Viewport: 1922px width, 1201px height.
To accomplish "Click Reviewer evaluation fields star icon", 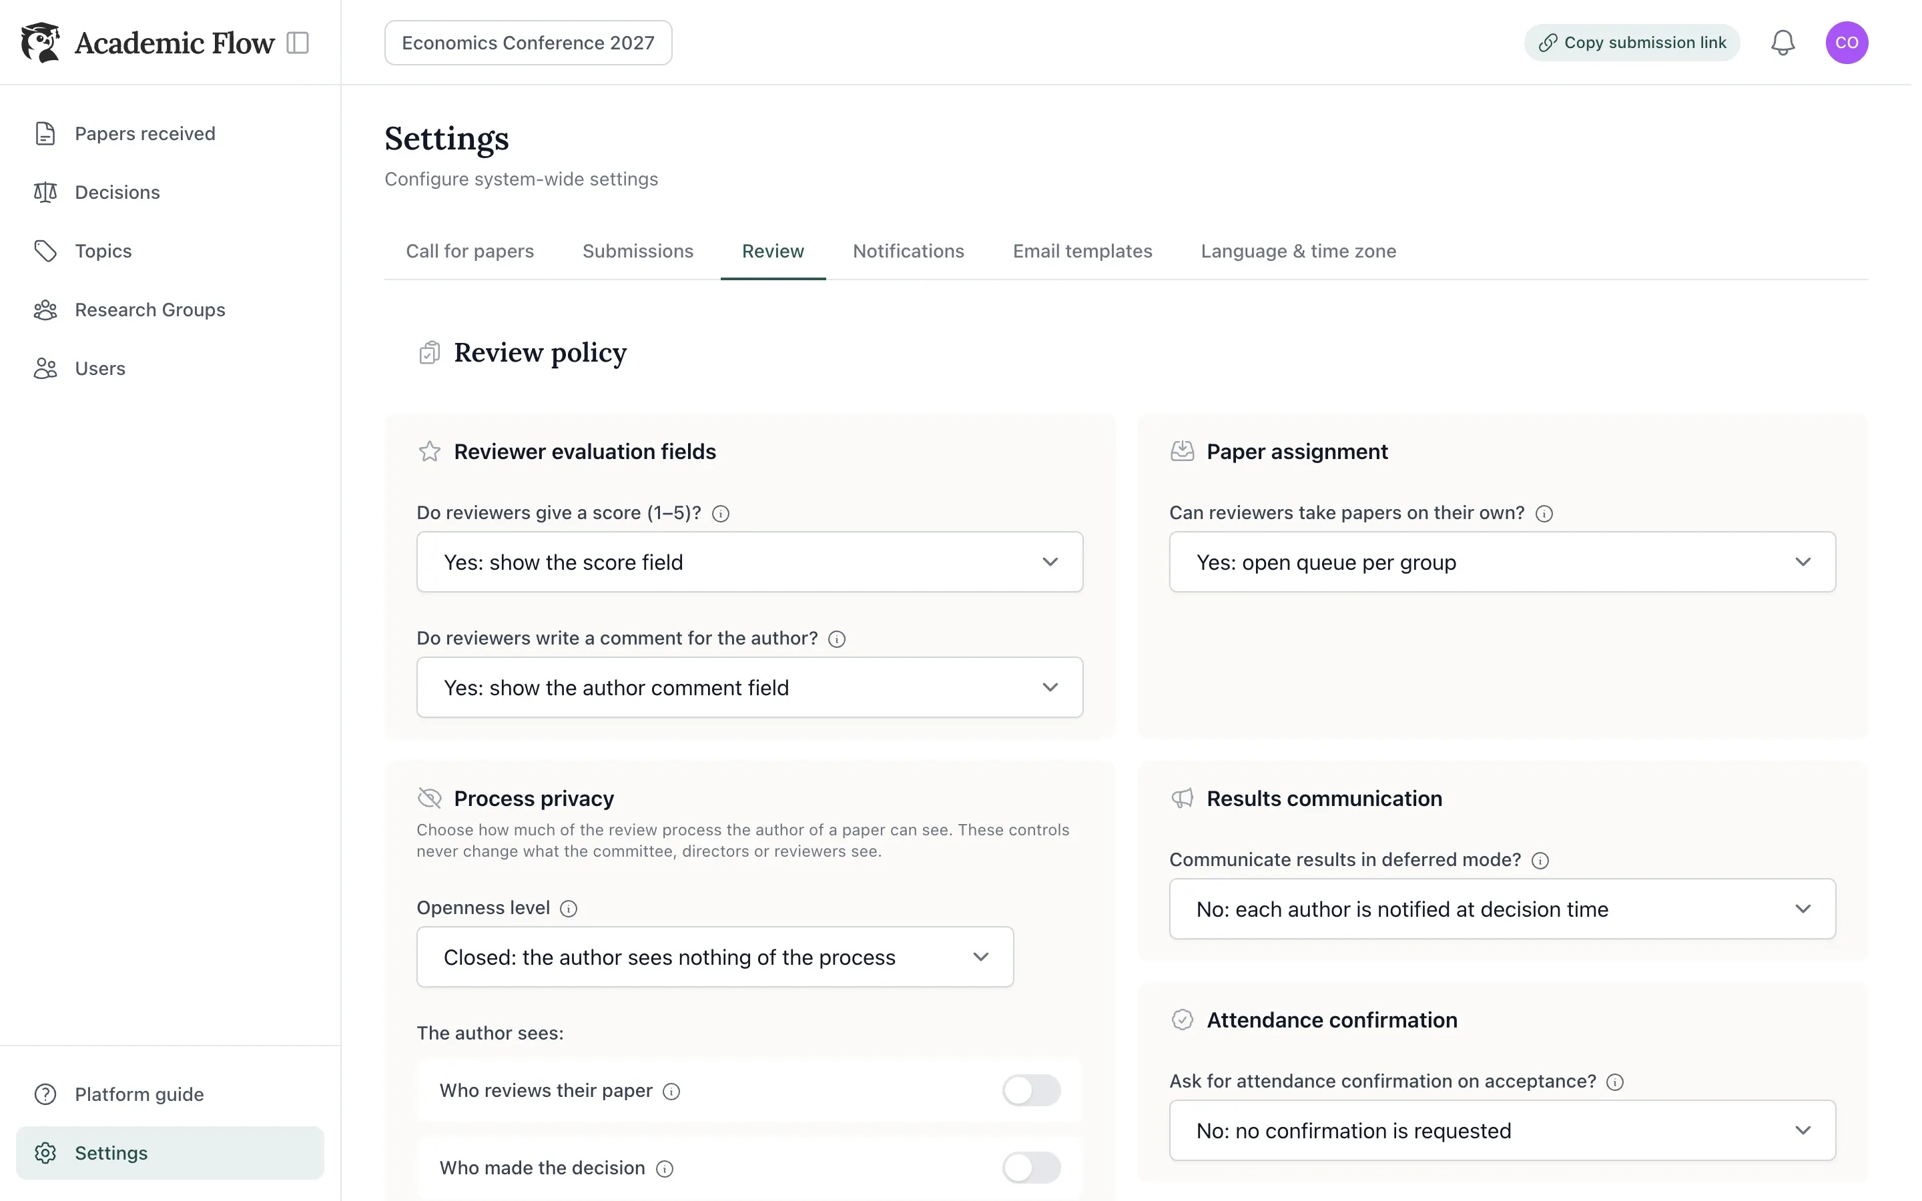I will 429,451.
